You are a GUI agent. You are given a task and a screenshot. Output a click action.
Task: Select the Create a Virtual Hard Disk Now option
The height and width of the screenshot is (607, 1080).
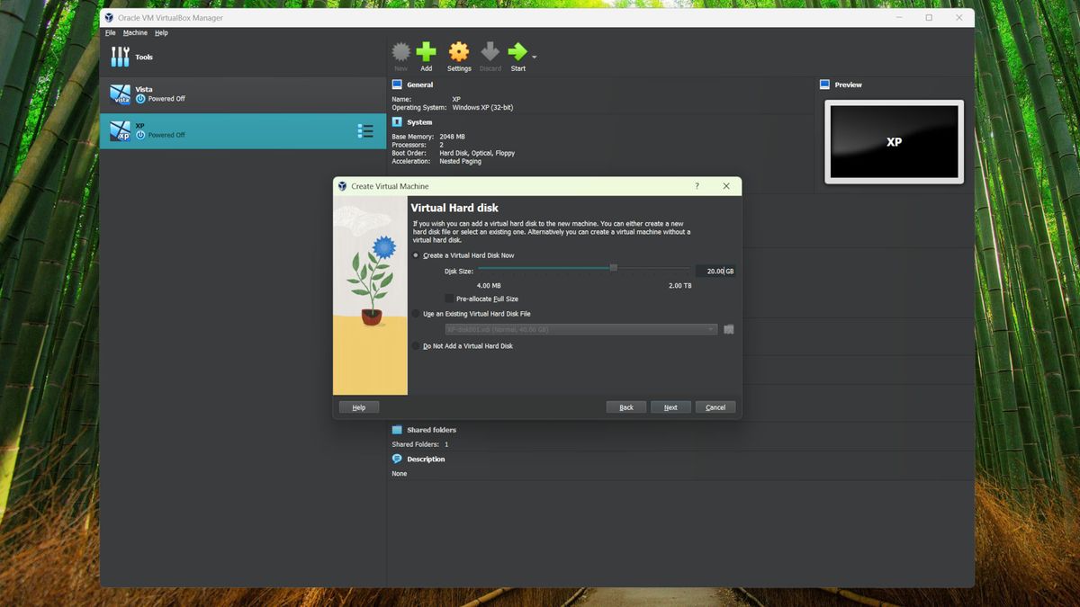(x=415, y=255)
